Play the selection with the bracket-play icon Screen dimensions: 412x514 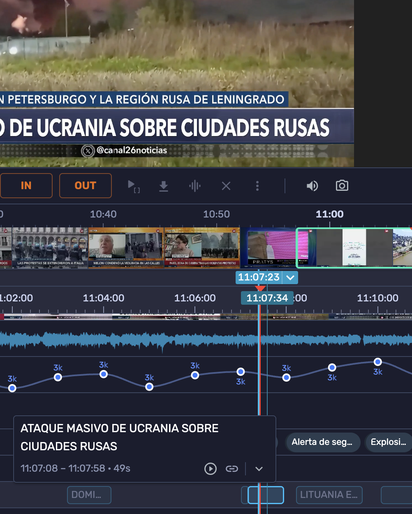pos(133,186)
